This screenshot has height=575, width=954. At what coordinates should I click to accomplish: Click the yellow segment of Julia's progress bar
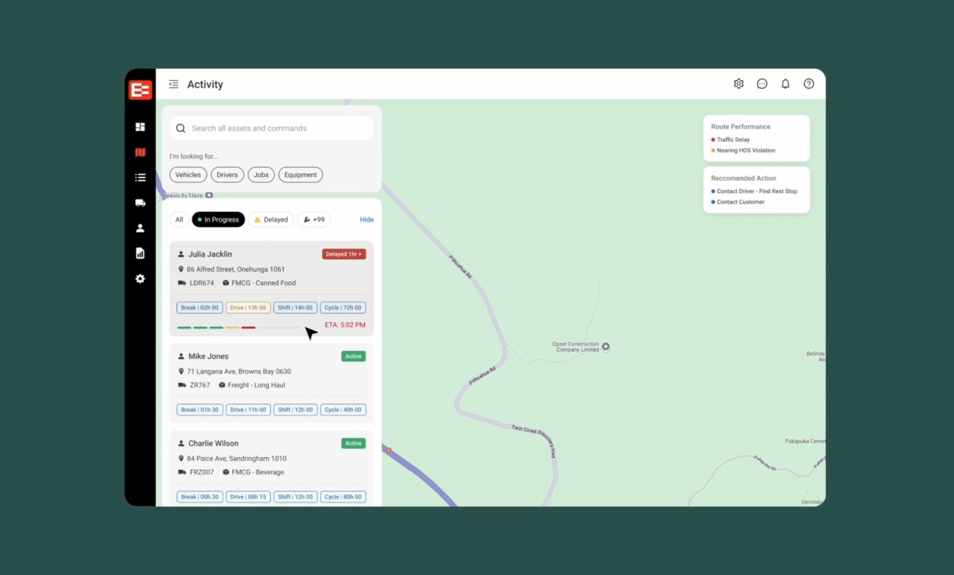click(x=232, y=328)
